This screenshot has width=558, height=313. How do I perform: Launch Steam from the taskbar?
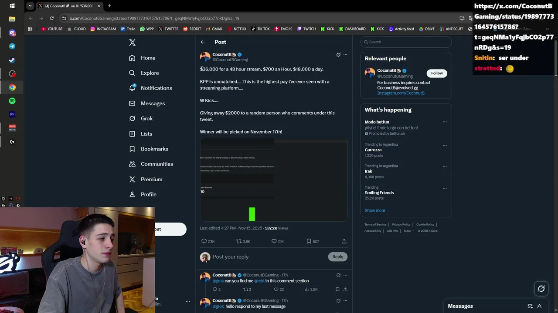(12, 60)
